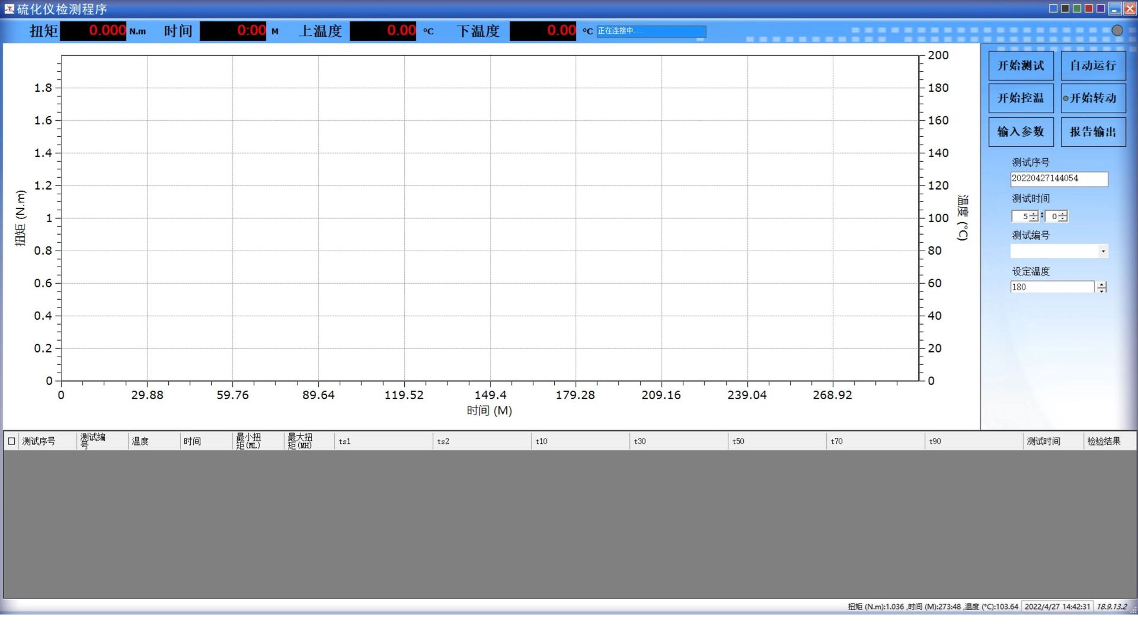The width and height of the screenshot is (1138, 638).
Task: Click the 扭矩 readout showing 0.000
Action: point(93,31)
